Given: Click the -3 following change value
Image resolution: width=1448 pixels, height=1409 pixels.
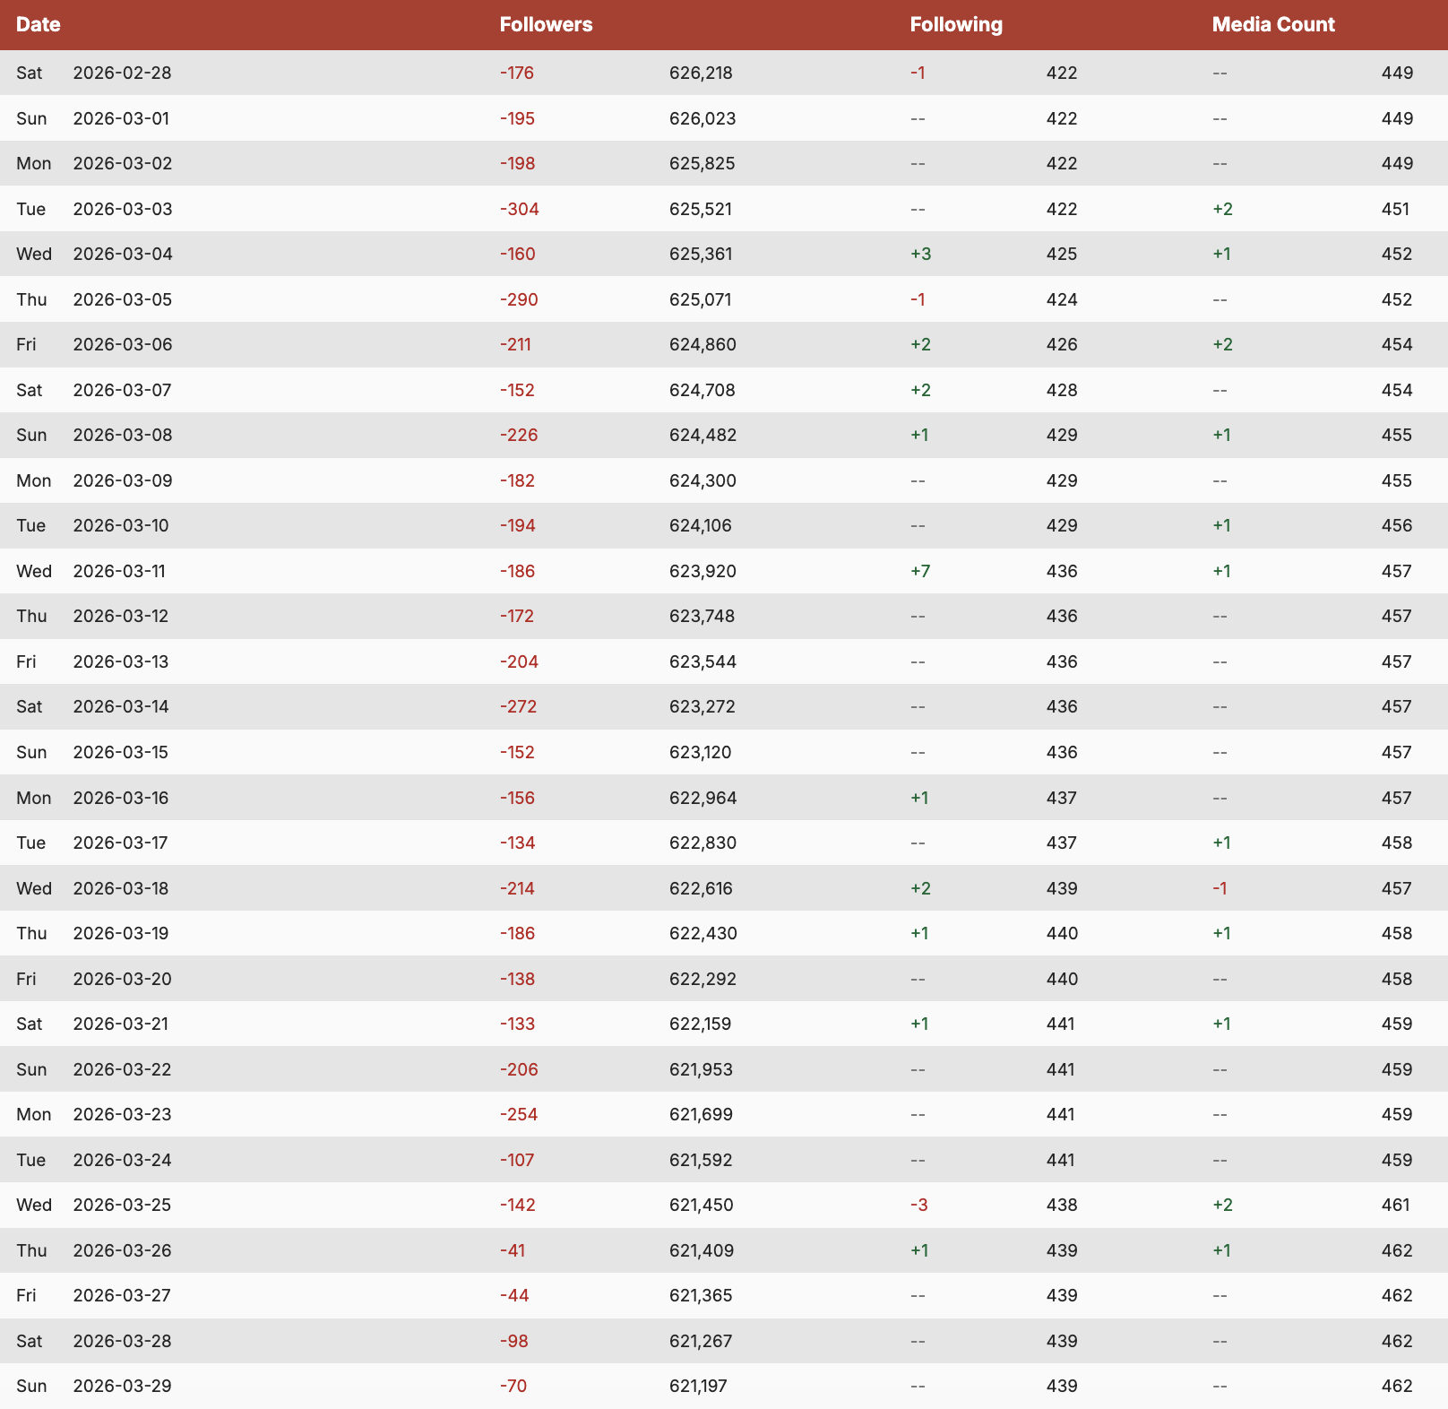Looking at the screenshot, I should pos(918,1205).
